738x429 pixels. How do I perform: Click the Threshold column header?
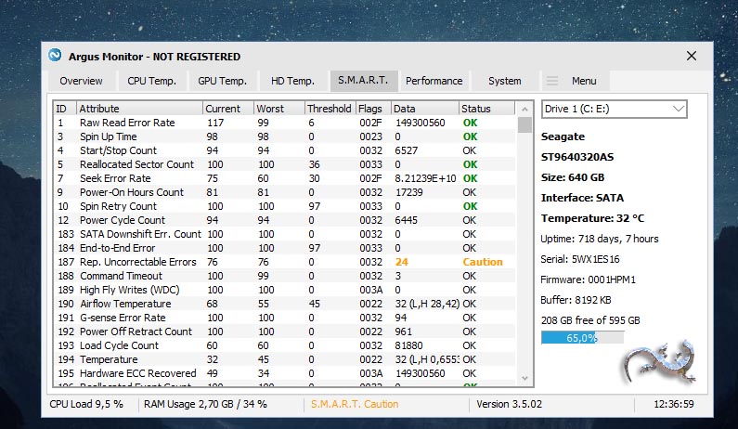329,109
